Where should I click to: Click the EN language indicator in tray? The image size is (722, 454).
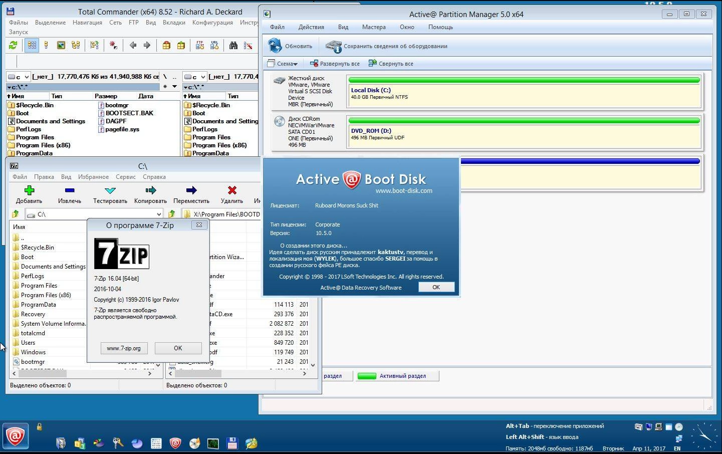[677, 448]
